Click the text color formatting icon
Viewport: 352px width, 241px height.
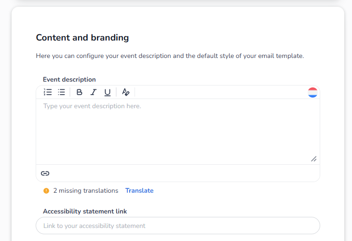tap(125, 92)
